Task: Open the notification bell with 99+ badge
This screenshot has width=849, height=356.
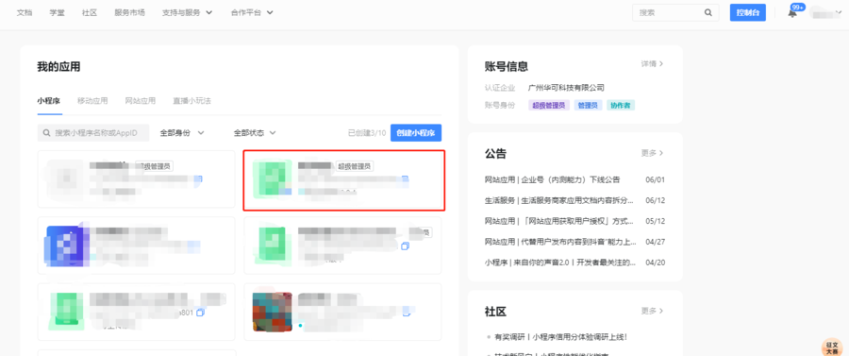Action: point(792,12)
